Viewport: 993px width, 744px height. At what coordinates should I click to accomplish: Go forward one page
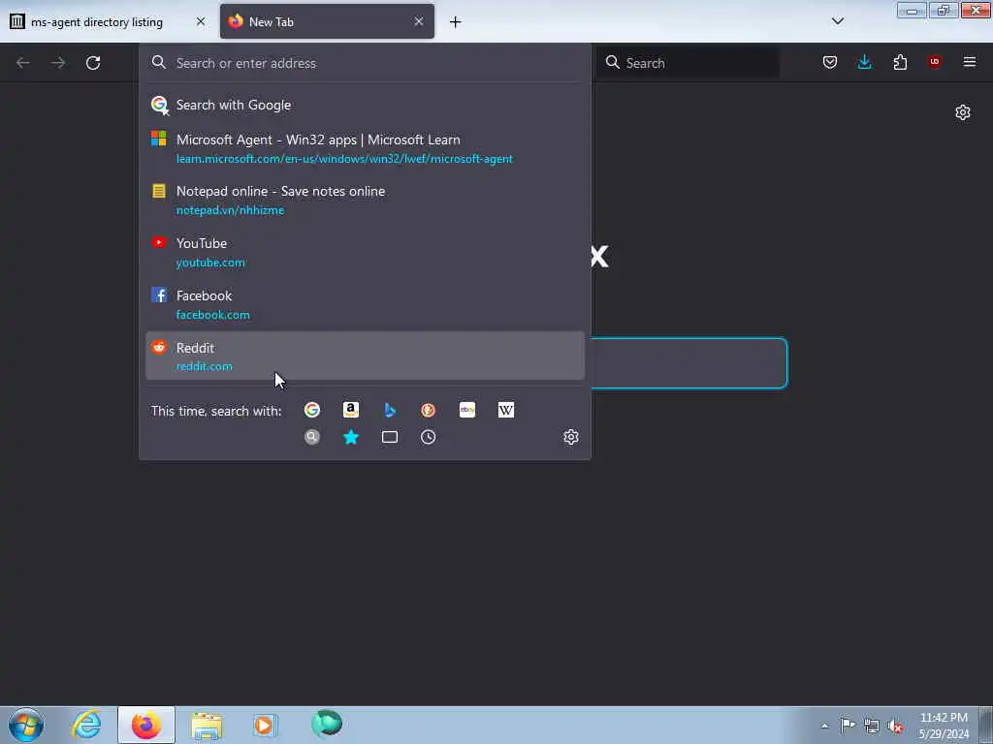tap(58, 63)
